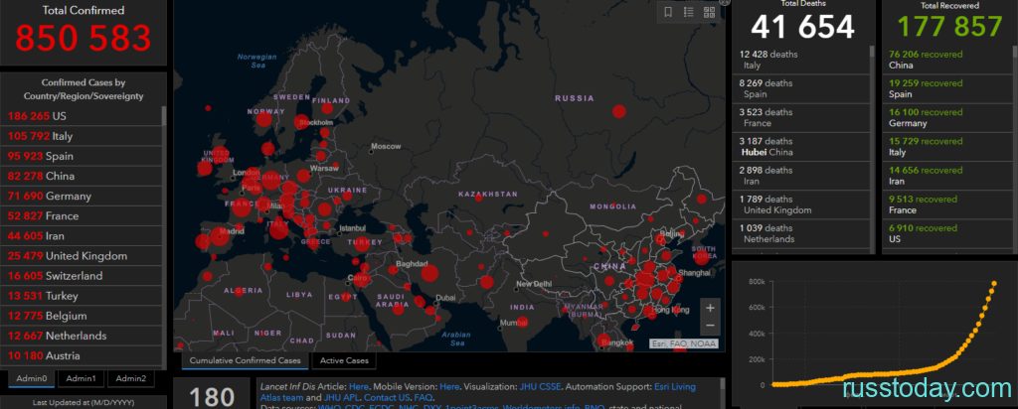Click the KAZAKHSTAN label on the map
The height and width of the screenshot is (409, 1018).
487,194
